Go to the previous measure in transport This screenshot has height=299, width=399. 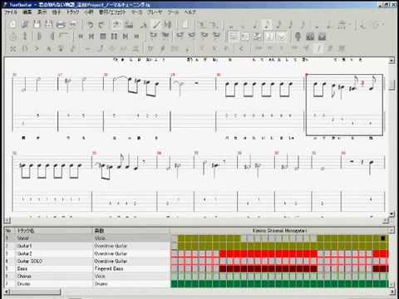[x=91, y=37]
